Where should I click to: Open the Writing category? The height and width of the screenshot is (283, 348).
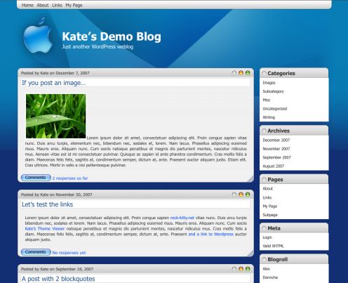click(269, 117)
